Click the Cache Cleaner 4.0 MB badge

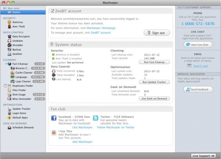click(x=40, y=73)
